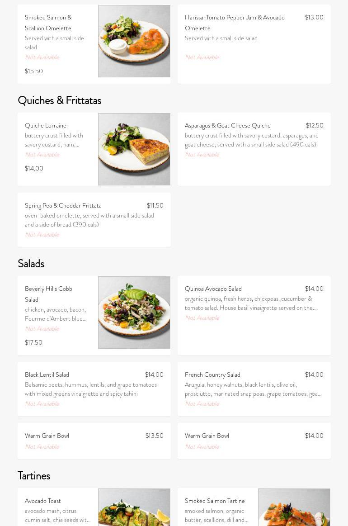Open the Avocado Toast image
348x526 pixels.
(x=134, y=507)
